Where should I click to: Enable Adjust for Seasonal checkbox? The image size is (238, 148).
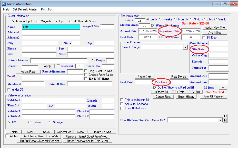point(122,104)
